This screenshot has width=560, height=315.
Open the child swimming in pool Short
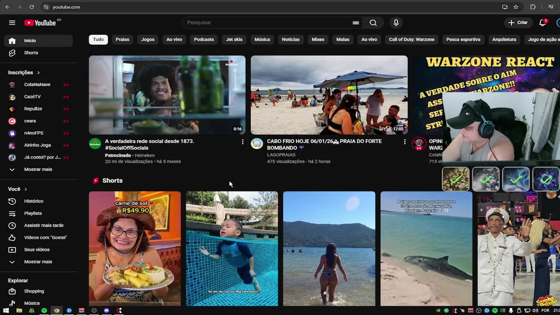[232, 248]
